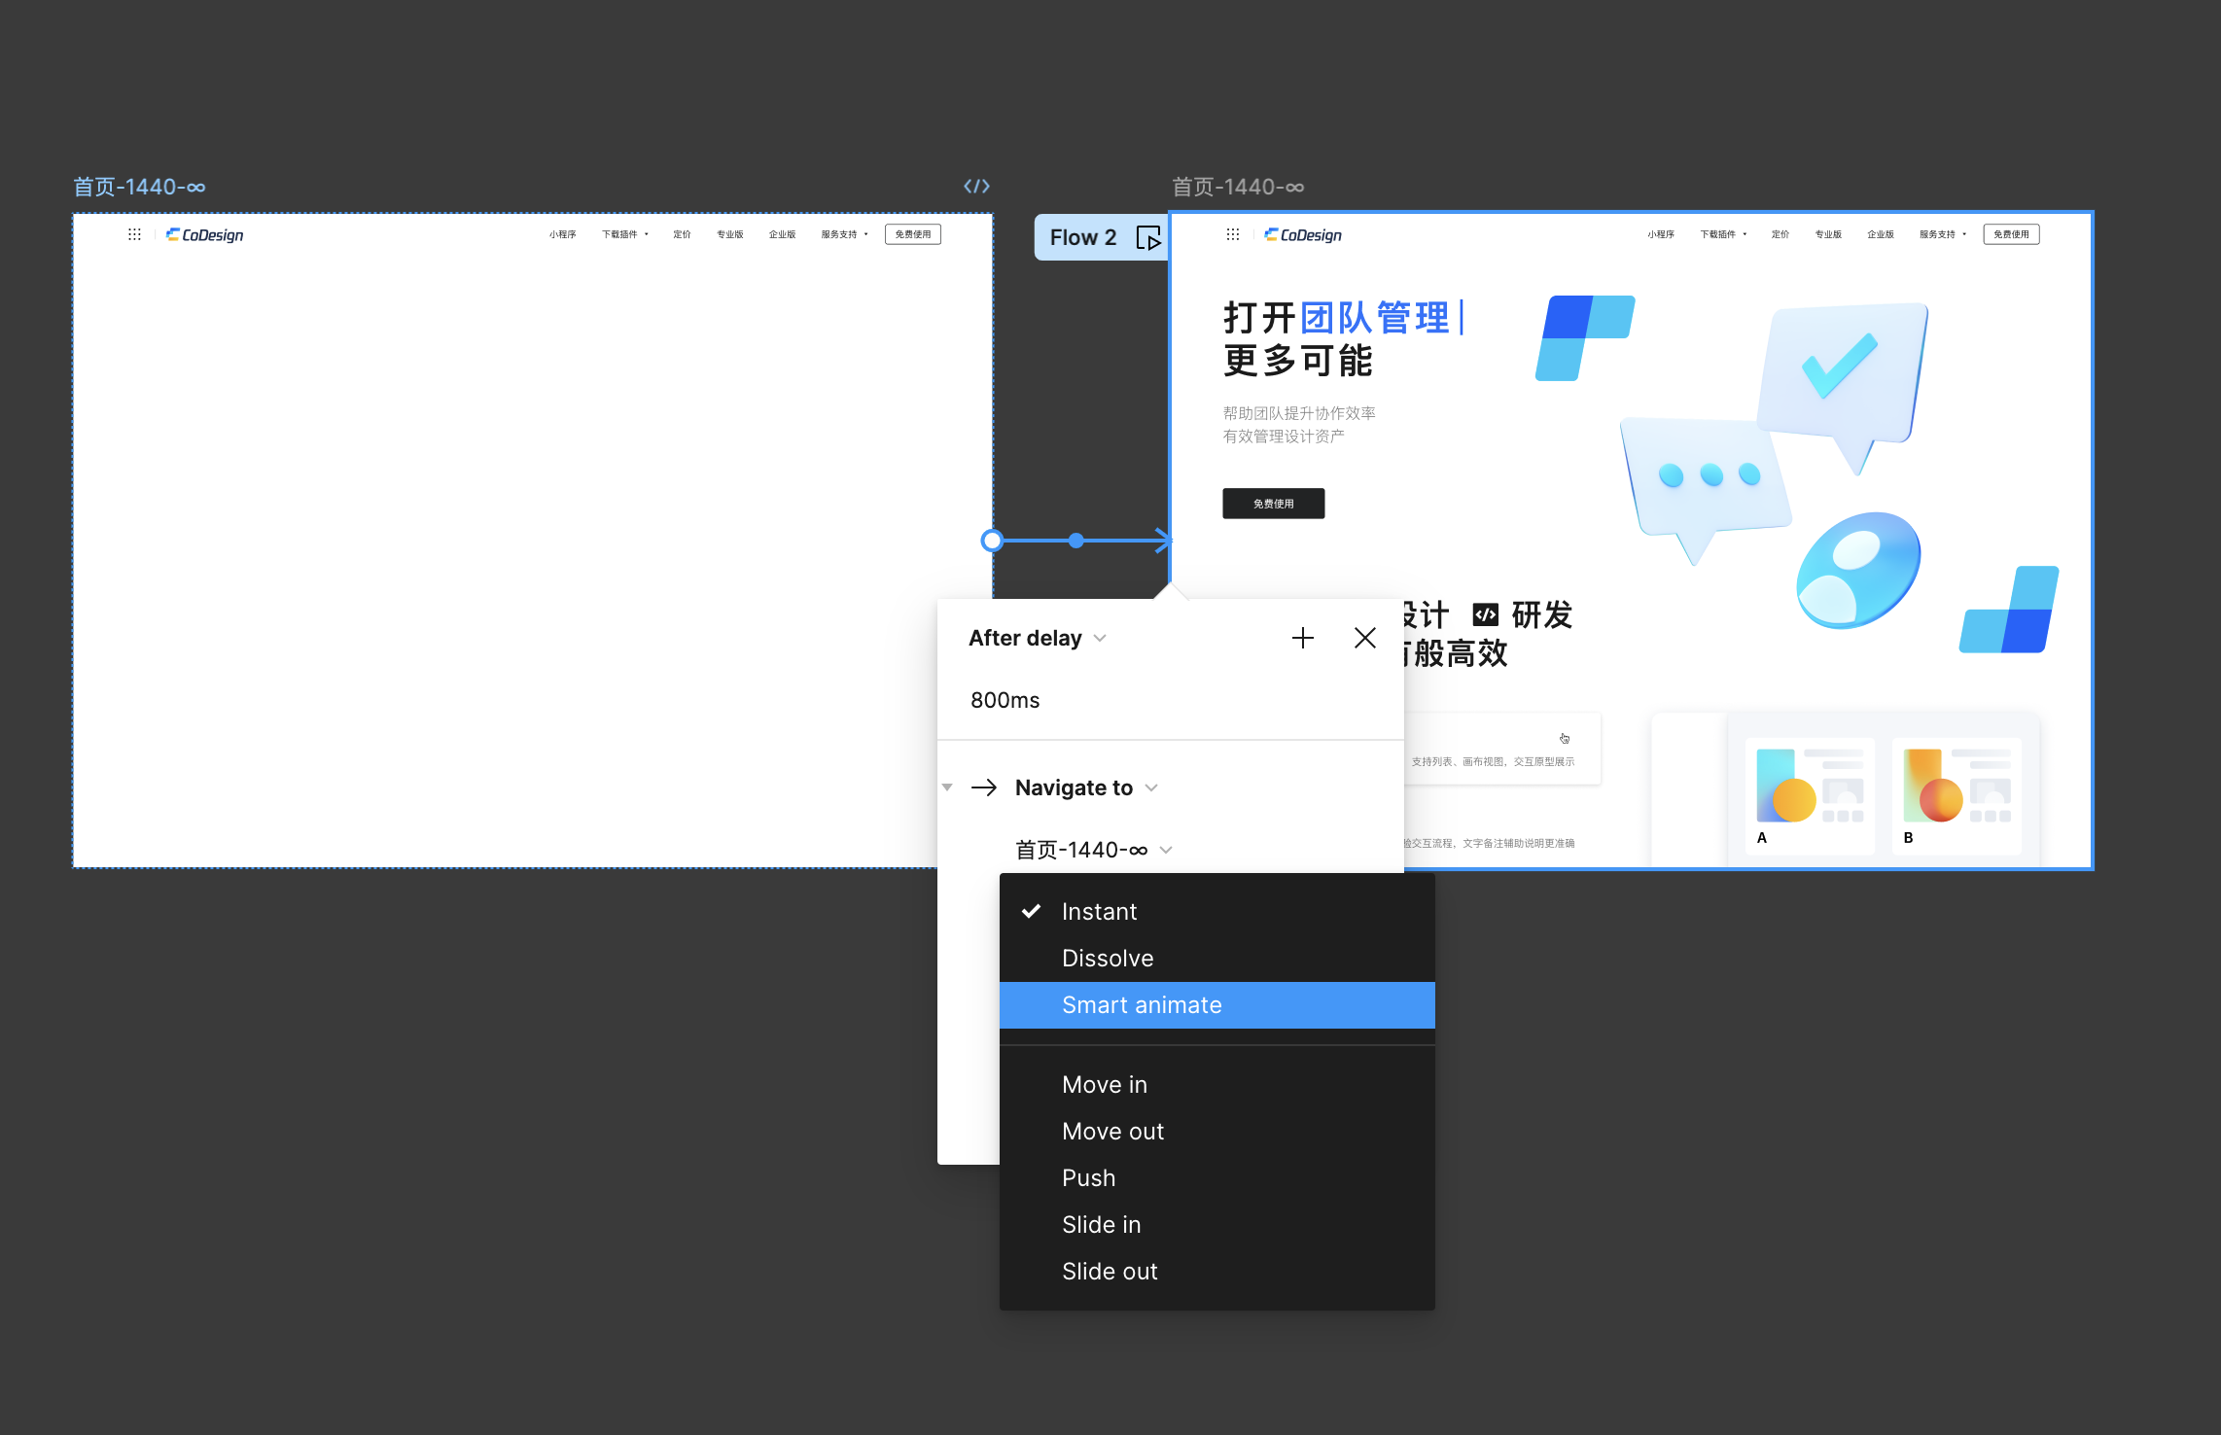Viewport: 2221px width, 1435px height.
Task: Open 服务支持 menu in left frame
Action: point(844,234)
